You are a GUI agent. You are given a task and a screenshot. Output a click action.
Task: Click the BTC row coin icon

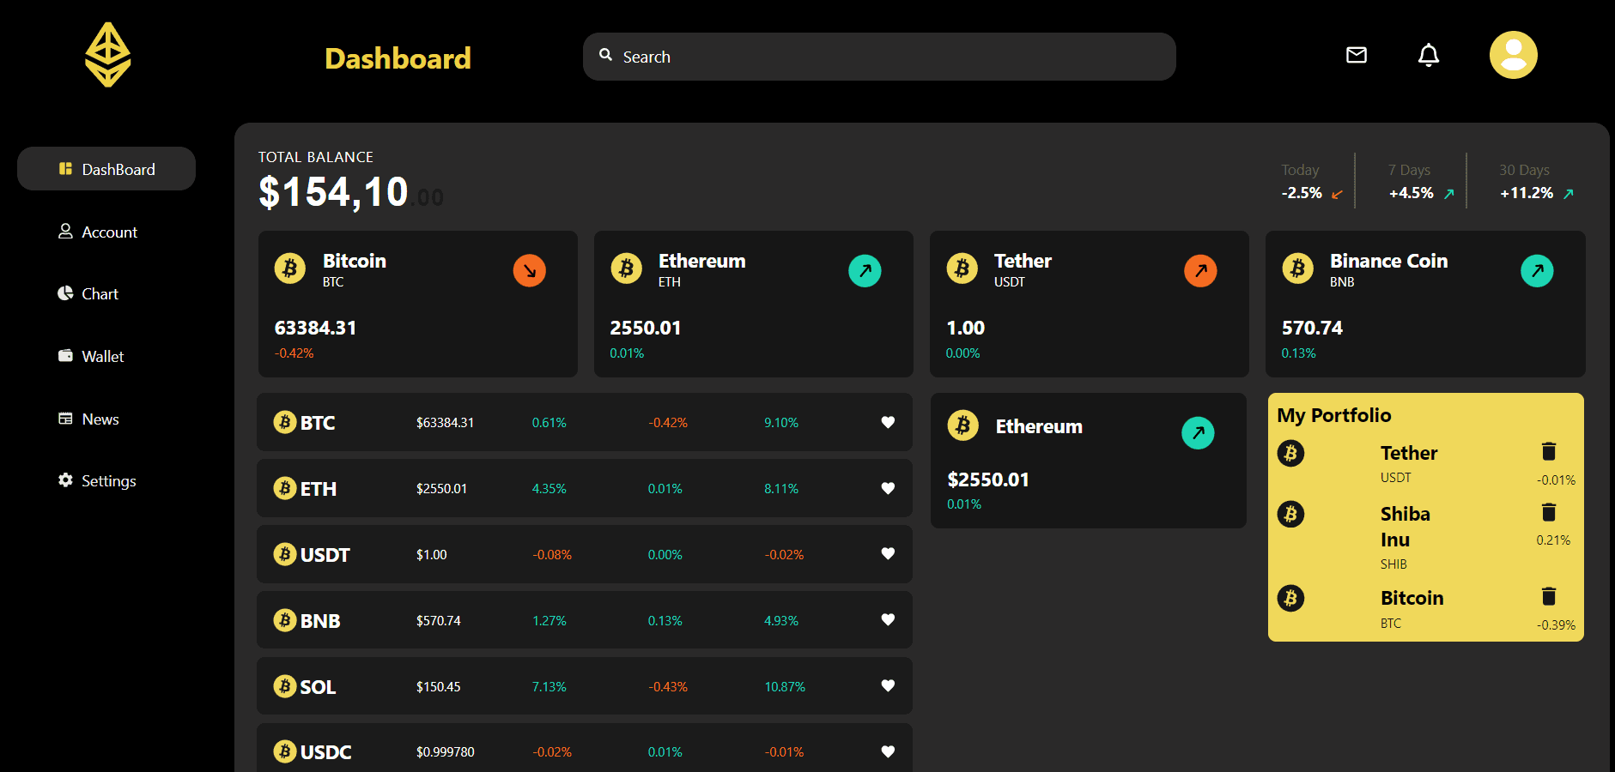point(285,422)
